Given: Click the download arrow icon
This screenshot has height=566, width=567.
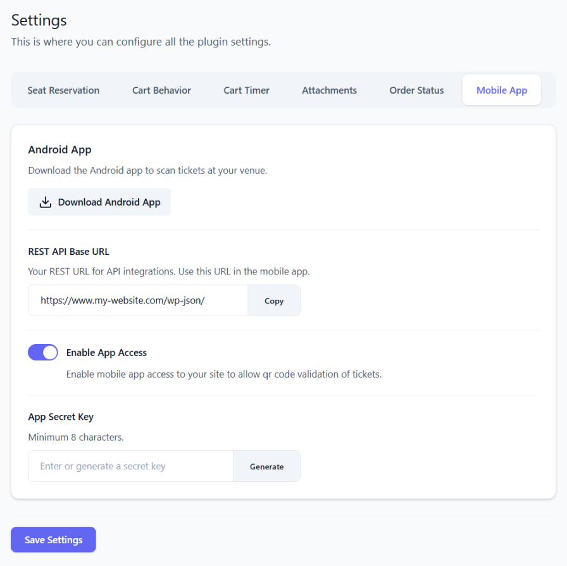Looking at the screenshot, I should pos(45,202).
